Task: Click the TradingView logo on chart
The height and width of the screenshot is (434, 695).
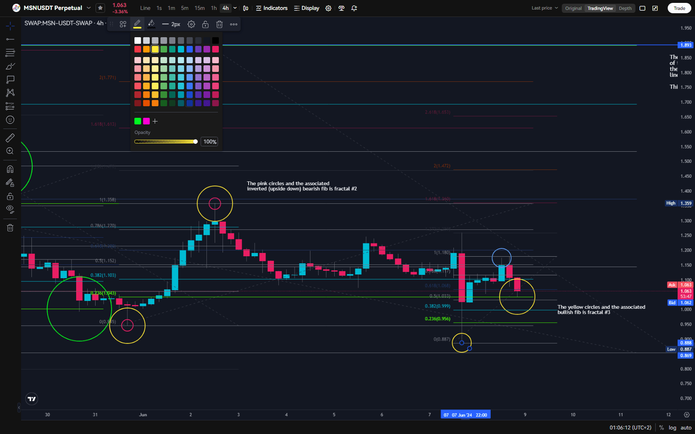Action: click(32, 399)
